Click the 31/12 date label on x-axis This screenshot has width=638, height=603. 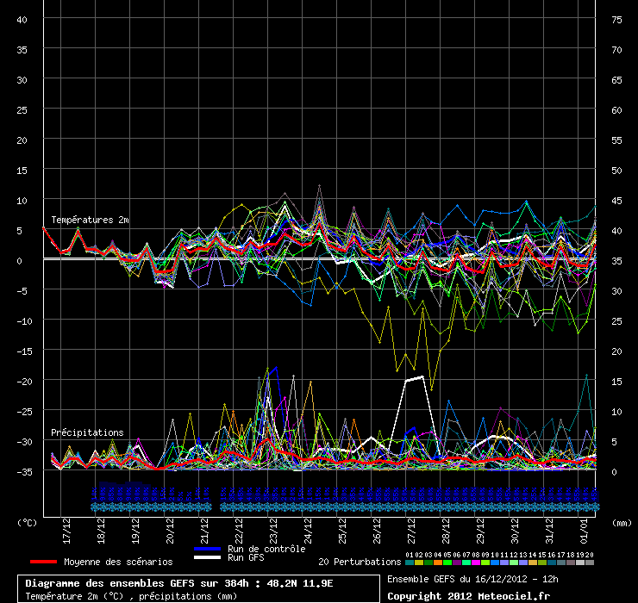[x=549, y=531]
